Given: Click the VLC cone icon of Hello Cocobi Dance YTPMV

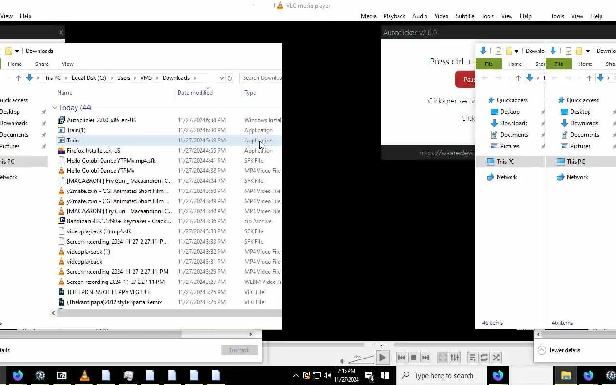Looking at the screenshot, I should click(x=61, y=171).
